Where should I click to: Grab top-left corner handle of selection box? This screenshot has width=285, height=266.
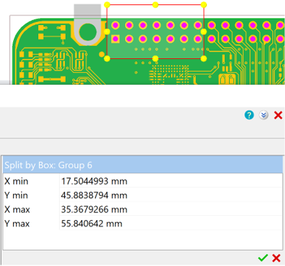click(107, 4)
